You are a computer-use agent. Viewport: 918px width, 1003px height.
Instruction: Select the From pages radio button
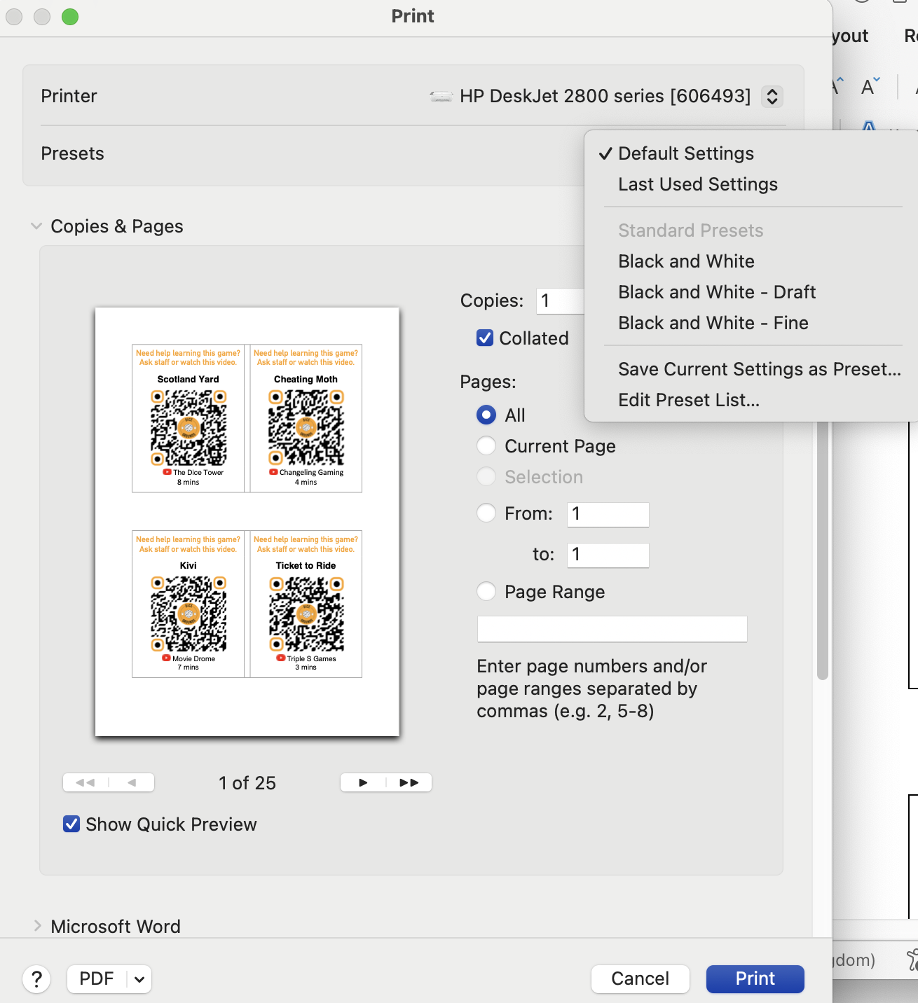tap(486, 513)
